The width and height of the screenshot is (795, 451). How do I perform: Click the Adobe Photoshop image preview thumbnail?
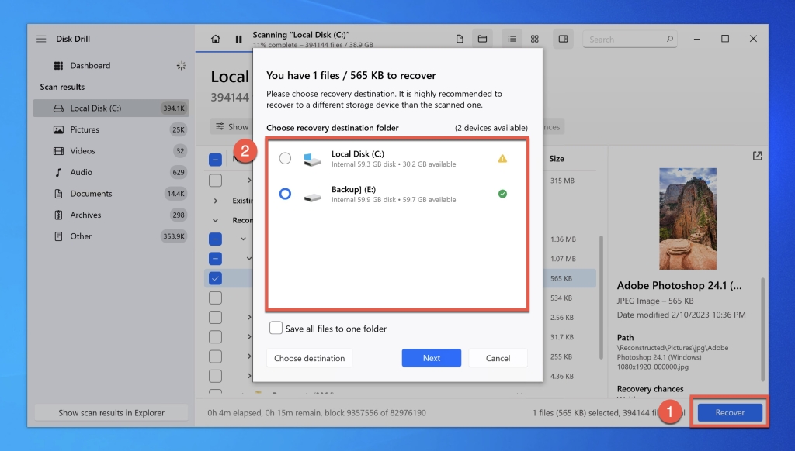(689, 219)
